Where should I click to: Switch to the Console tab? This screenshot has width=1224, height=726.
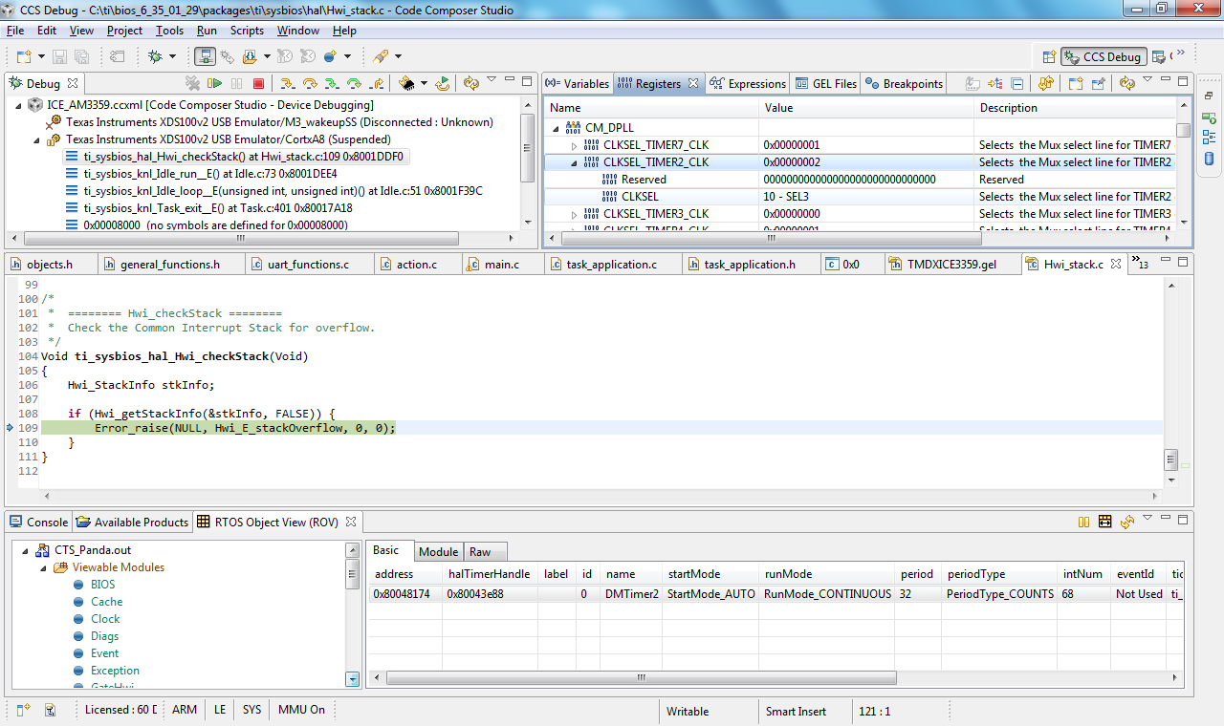click(x=39, y=523)
